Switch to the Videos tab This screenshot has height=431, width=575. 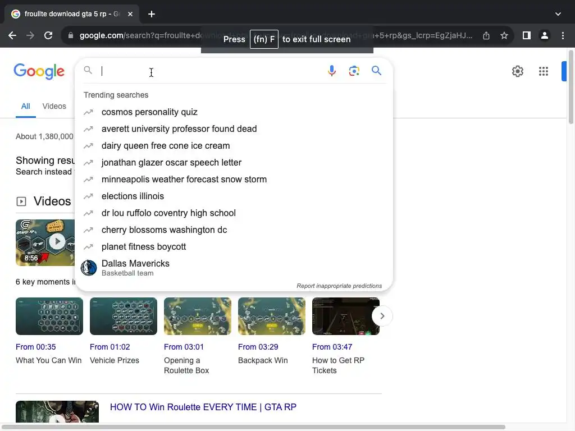coord(54,106)
